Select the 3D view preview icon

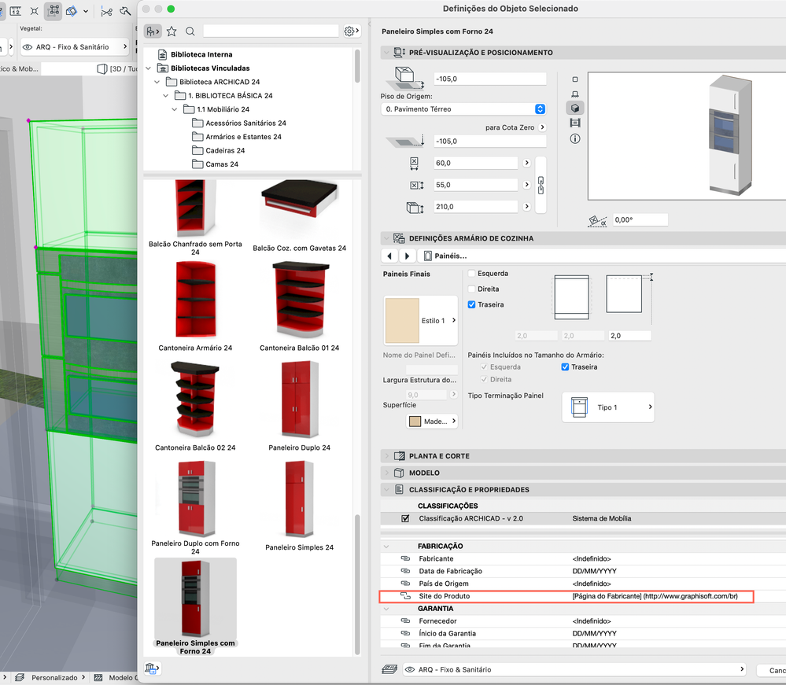click(x=575, y=108)
